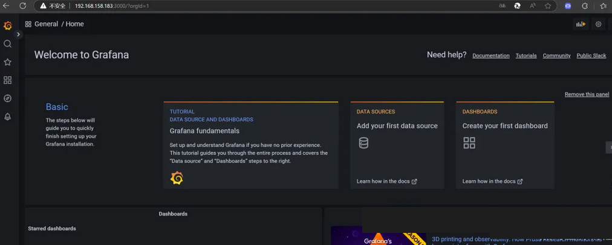Image resolution: width=612 pixels, height=245 pixels.
Task: Open the Explore compass icon
Action: pyautogui.click(x=7, y=98)
